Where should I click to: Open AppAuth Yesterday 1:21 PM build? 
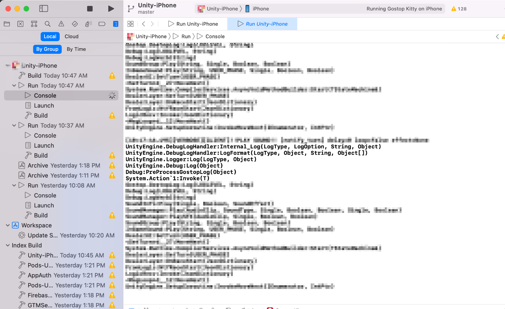(61, 275)
